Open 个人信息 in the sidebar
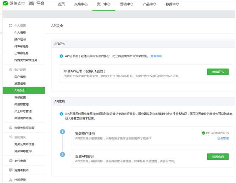236x183 pixels. [20, 33]
